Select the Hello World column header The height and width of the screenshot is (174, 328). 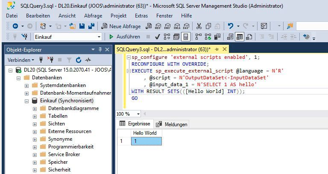(x=146, y=133)
